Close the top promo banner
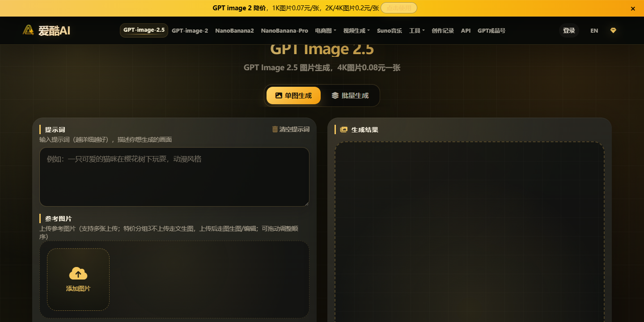644x322 pixels. pyautogui.click(x=633, y=8)
